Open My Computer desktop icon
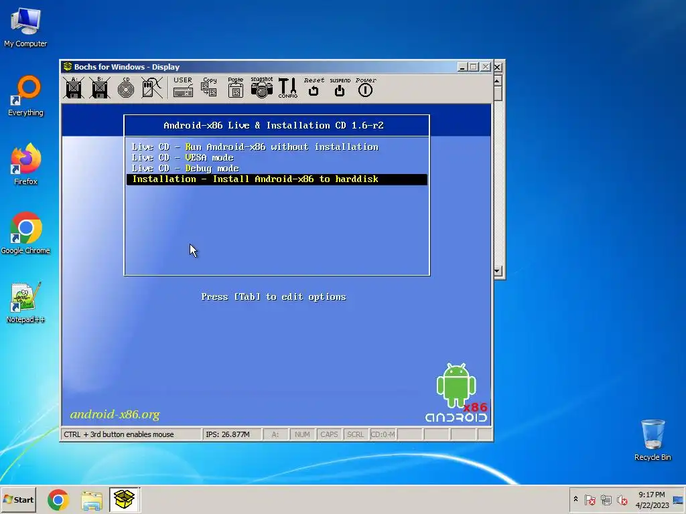The width and height of the screenshot is (686, 514). 25,27
